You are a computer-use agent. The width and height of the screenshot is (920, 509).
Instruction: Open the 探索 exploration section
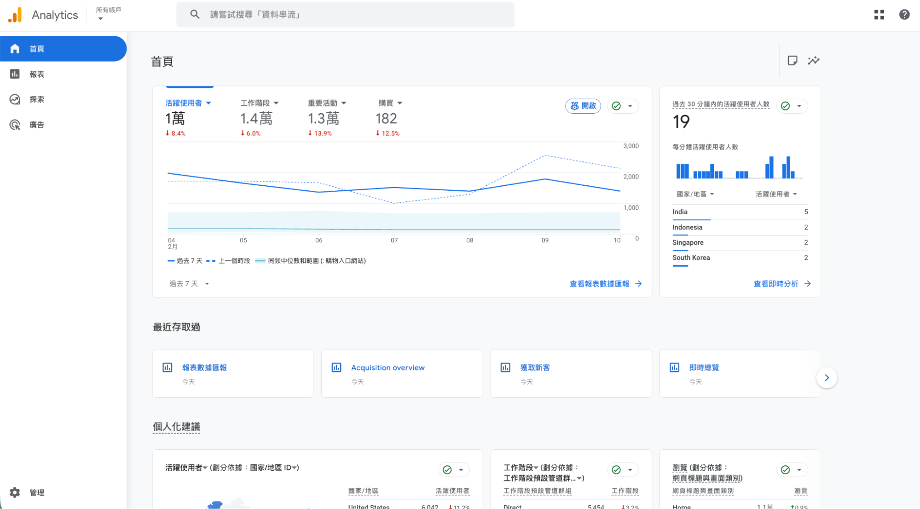pos(37,99)
